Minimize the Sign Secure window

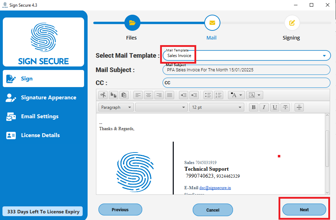296,5
